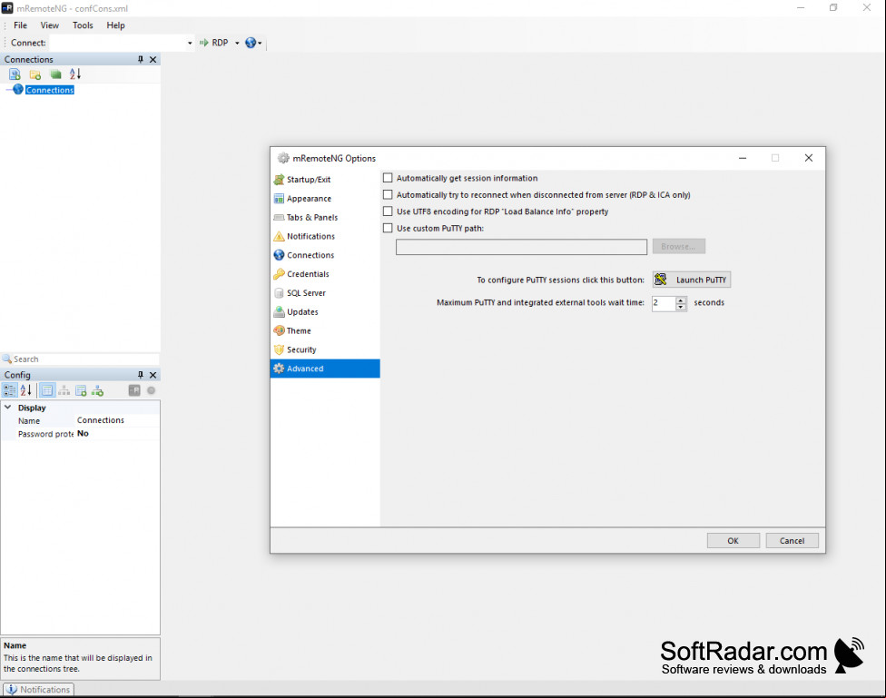
Task: Open the Appearance options page
Action: (309, 199)
